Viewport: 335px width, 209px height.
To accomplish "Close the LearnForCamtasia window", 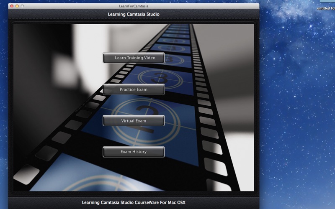I will point(12,6).
